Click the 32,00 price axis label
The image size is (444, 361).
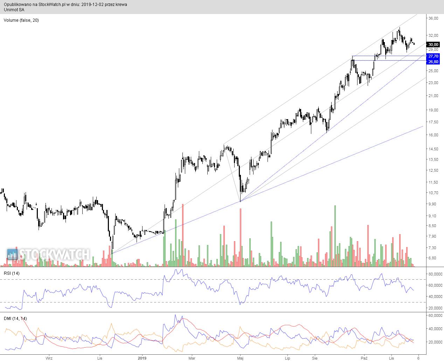click(x=433, y=35)
